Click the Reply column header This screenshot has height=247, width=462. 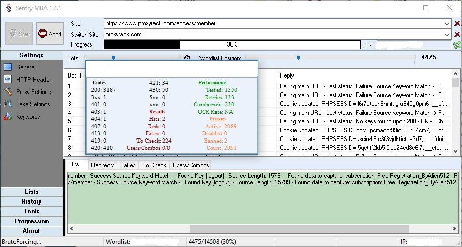tap(287, 75)
